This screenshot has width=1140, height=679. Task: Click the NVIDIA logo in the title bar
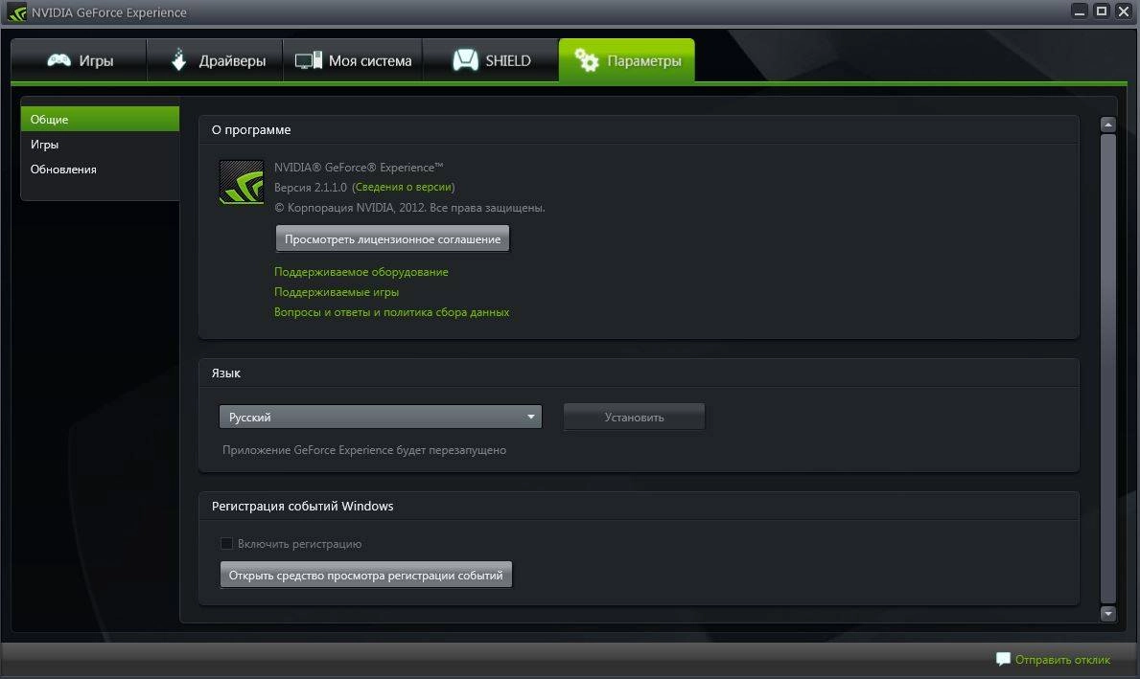(x=16, y=12)
